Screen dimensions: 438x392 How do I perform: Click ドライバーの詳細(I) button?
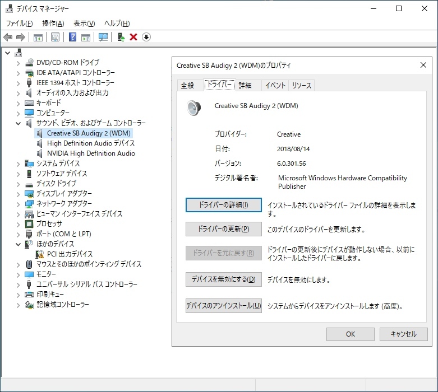click(x=223, y=205)
